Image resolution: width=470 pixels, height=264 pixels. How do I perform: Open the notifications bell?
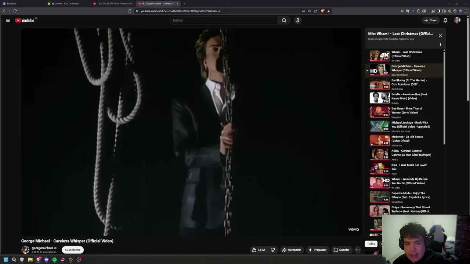point(445,21)
